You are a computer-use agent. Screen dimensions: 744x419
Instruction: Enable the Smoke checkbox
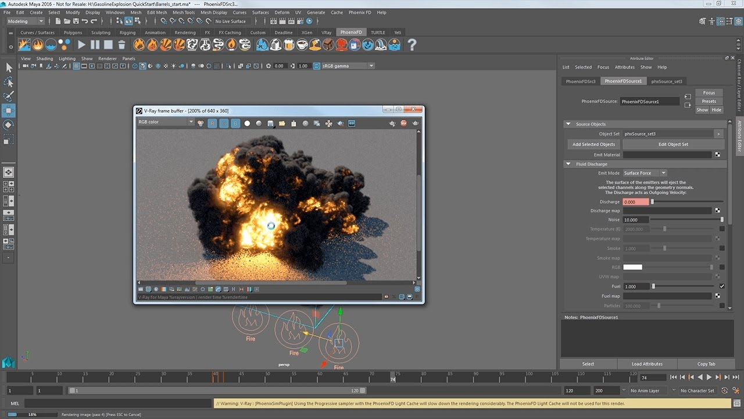722,248
